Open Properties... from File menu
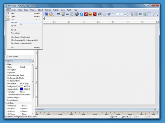 click(x=25, y=33)
